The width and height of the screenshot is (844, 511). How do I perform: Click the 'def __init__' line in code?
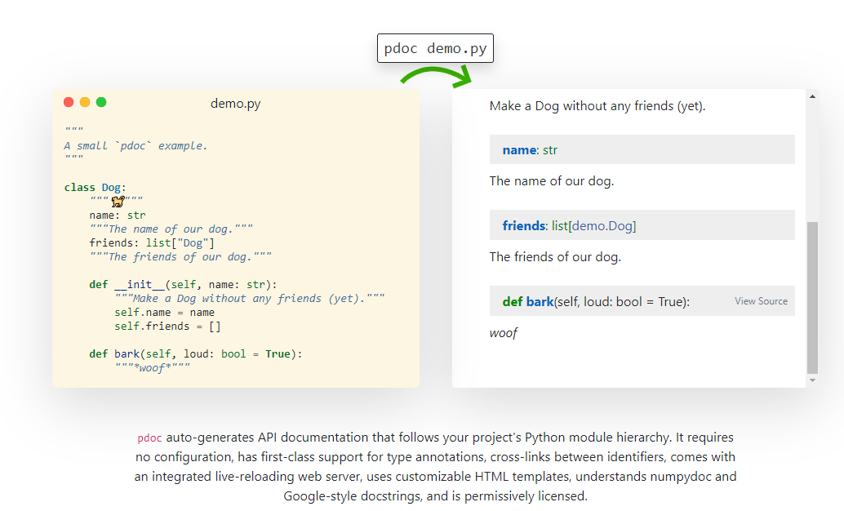pyautogui.click(x=183, y=284)
